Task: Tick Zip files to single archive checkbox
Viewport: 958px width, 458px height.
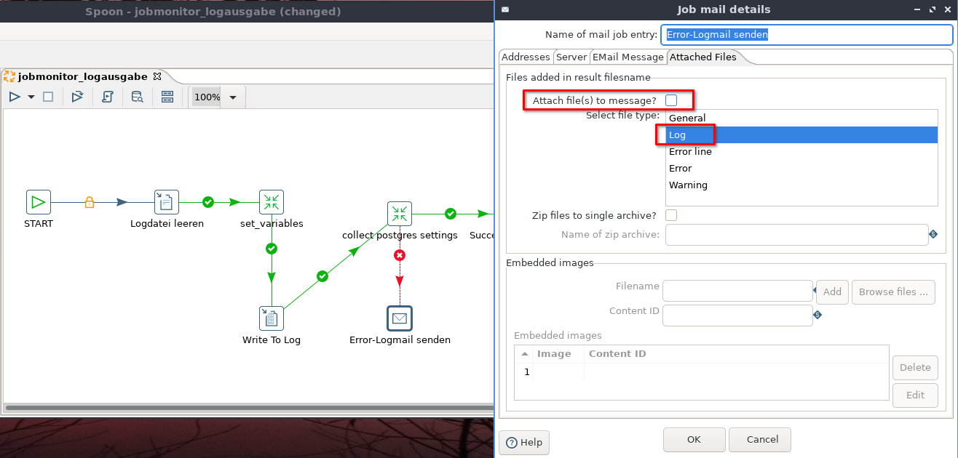Action: [671, 215]
